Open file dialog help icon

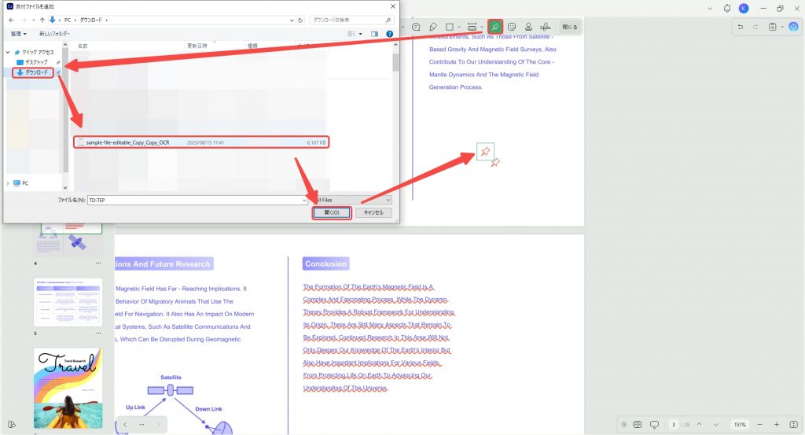pos(390,34)
